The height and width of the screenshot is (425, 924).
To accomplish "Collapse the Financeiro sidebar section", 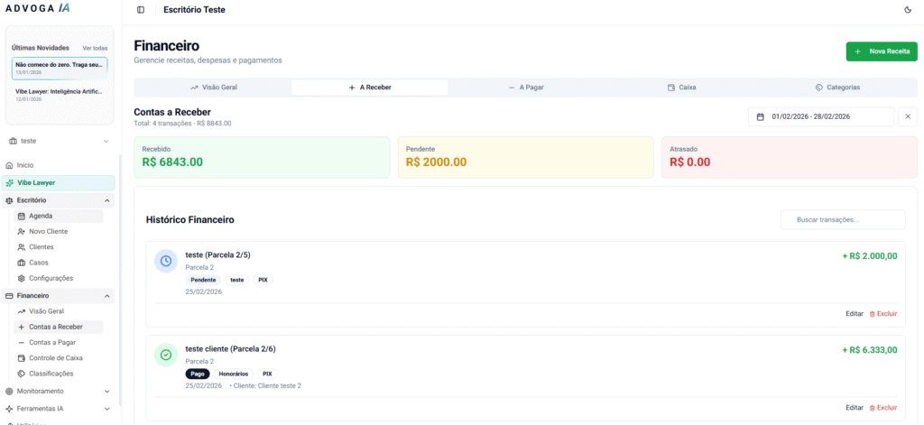I will 107,296.
